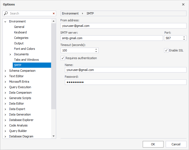Increase Timeout with up arrow
Screen dimensions: 189x150
(96, 49)
